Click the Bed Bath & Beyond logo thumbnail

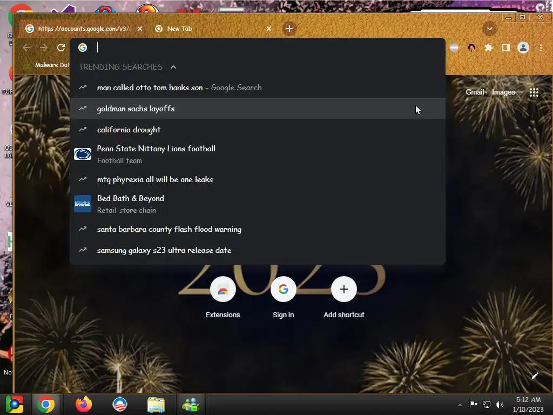click(x=83, y=204)
